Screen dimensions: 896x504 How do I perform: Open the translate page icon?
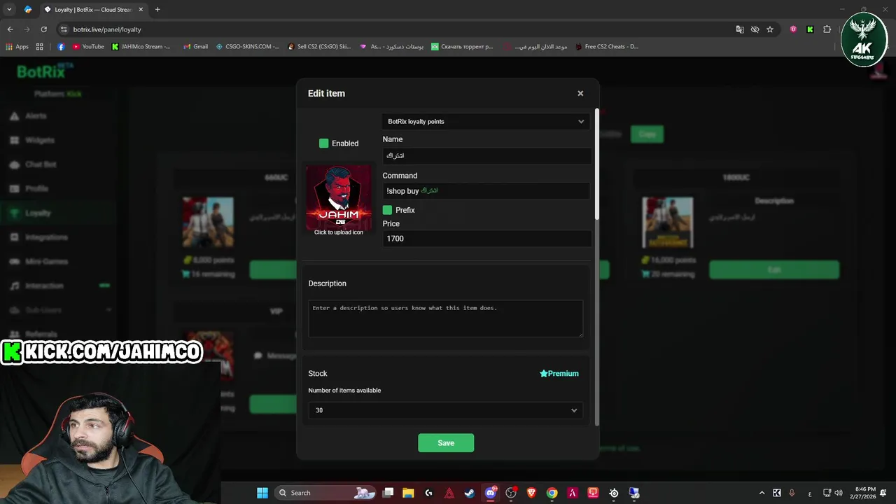click(740, 29)
